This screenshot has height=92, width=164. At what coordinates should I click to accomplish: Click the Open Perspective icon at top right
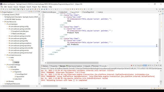click(x=160, y=9)
